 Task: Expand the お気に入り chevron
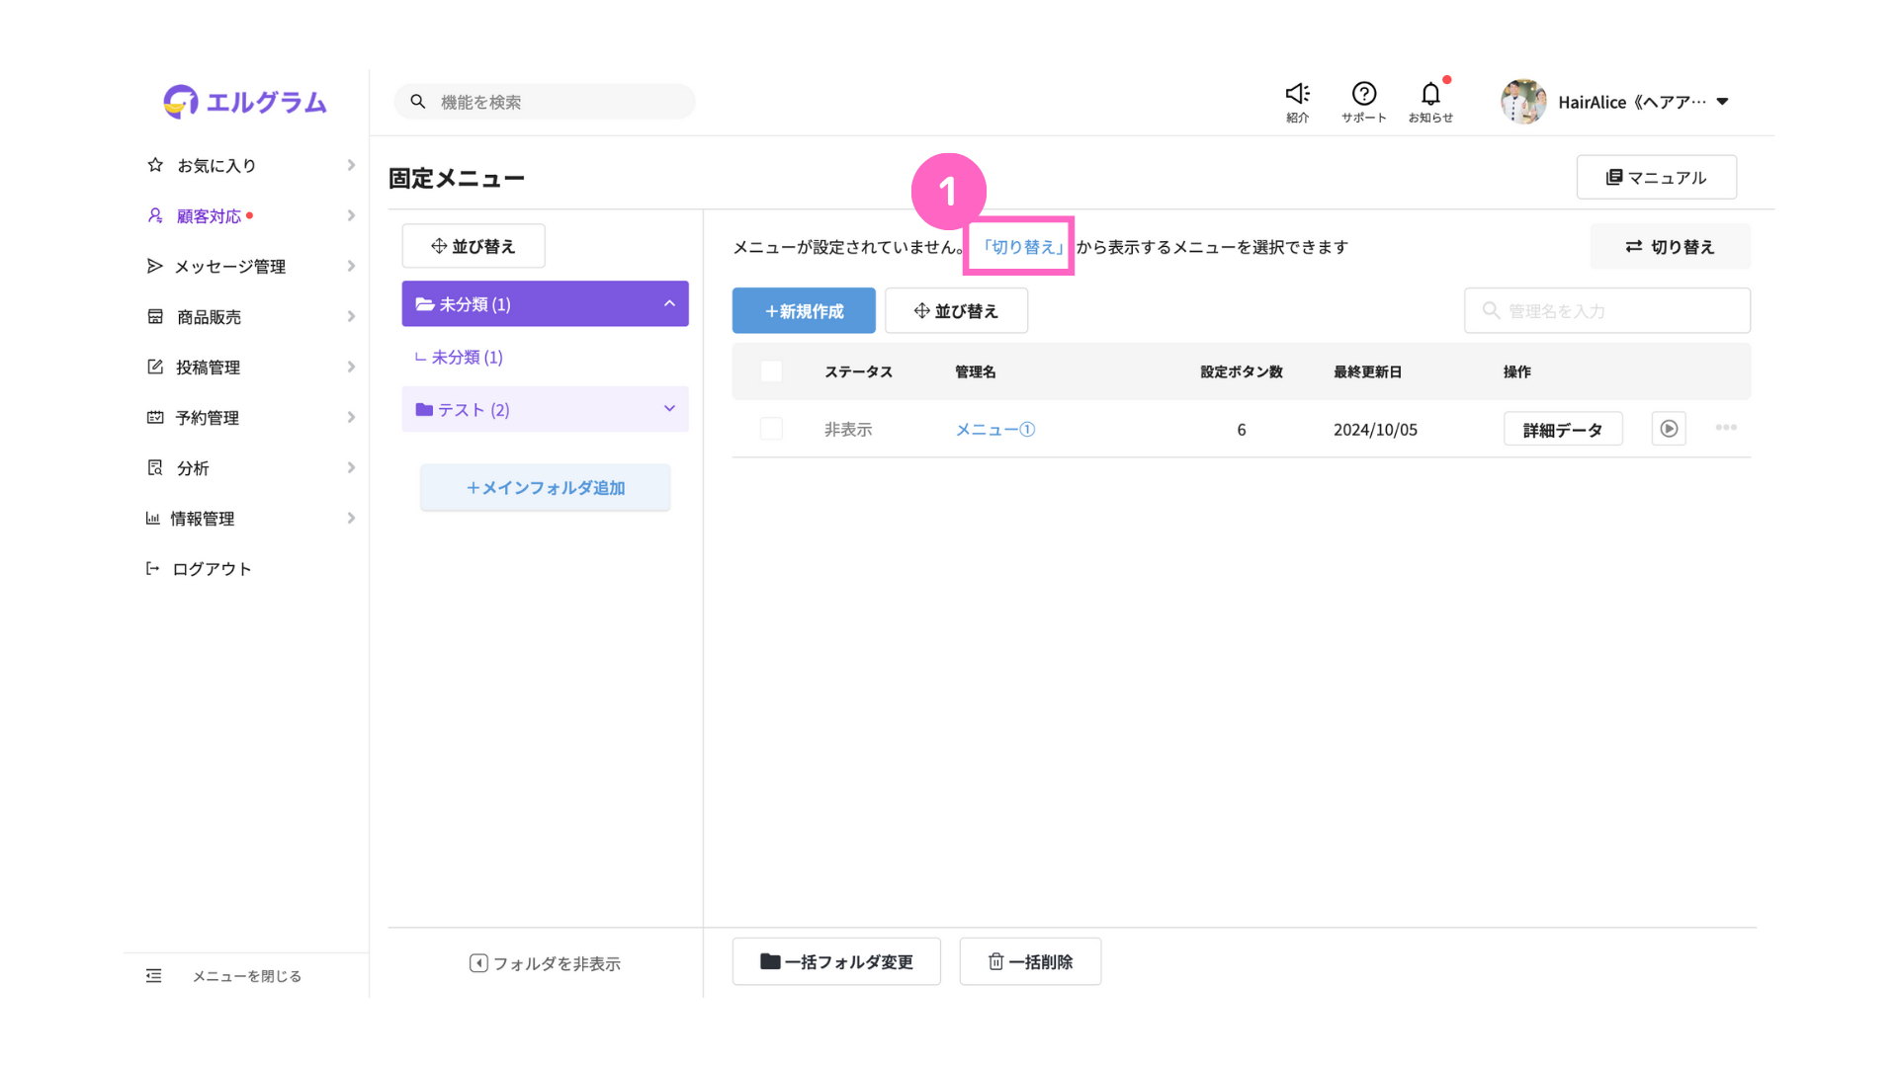click(351, 165)
